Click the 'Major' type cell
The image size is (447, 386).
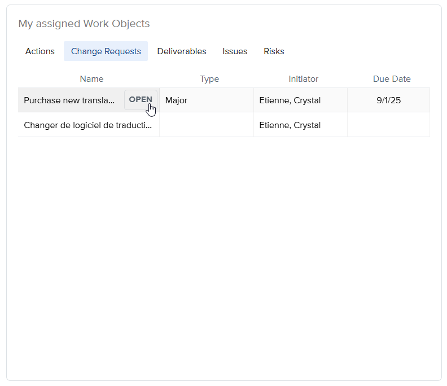coord(176,100)
